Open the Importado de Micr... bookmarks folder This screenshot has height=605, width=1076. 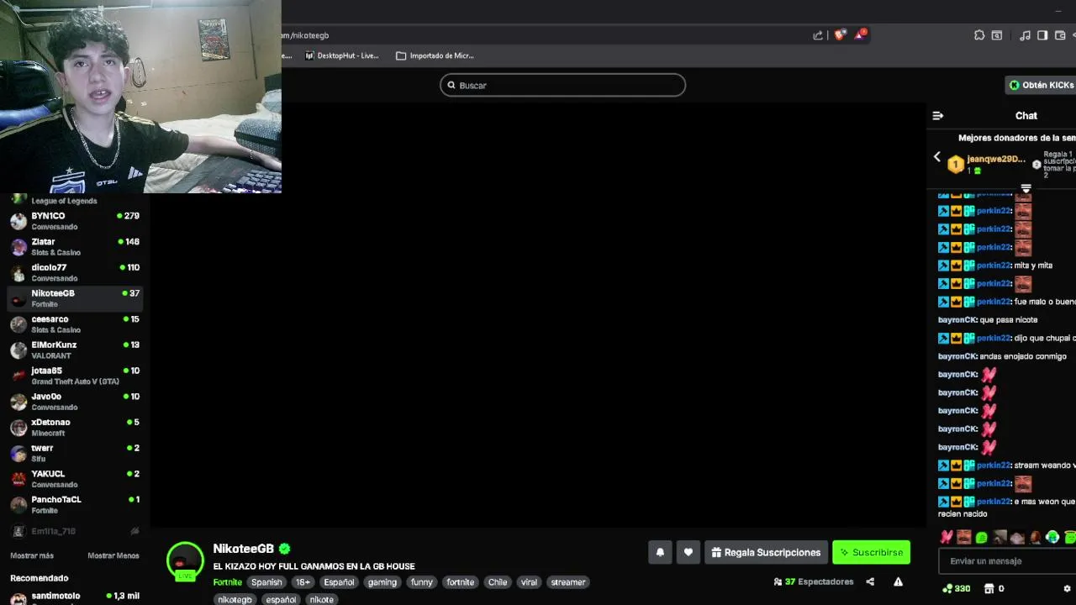click(x=435, y=55)
